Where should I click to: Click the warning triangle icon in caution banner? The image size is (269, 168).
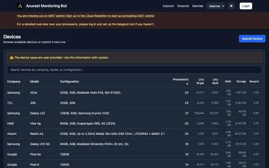click(x=11, y=57)
